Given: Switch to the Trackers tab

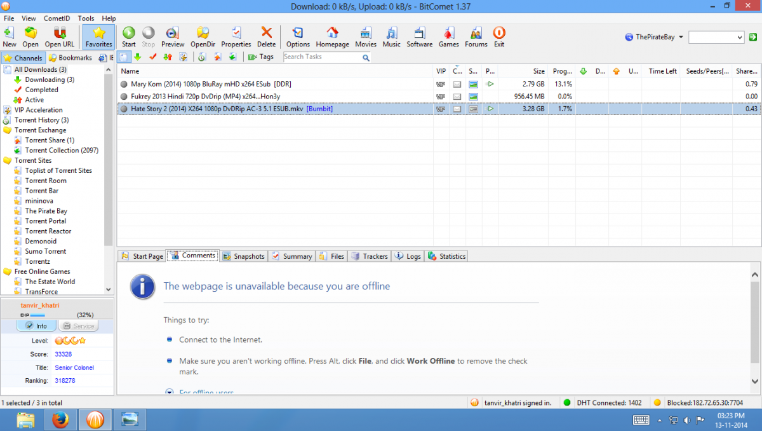Looking at the screenshot, I should pos(370,256).
